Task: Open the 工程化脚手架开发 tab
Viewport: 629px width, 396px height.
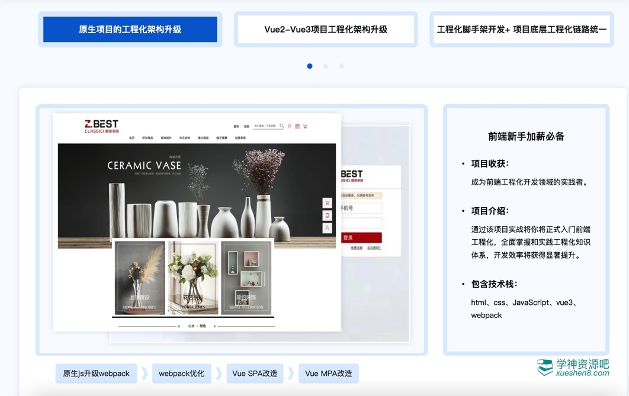Action: tap(521, 30)
